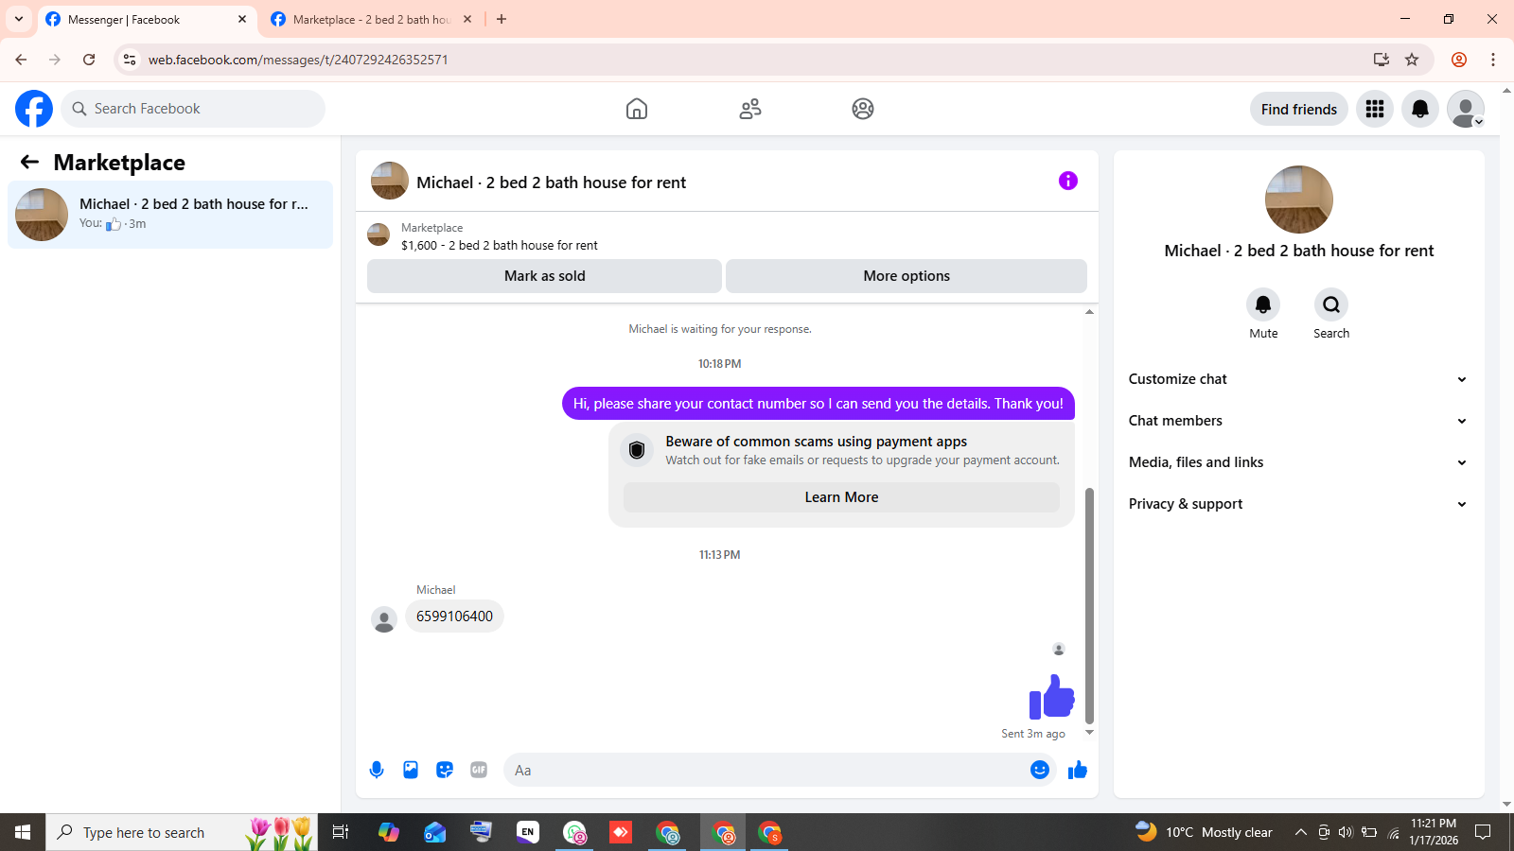Click the shield icon in scam warning
Screen dimensions: 1514x851
click(x=637, y=450)
